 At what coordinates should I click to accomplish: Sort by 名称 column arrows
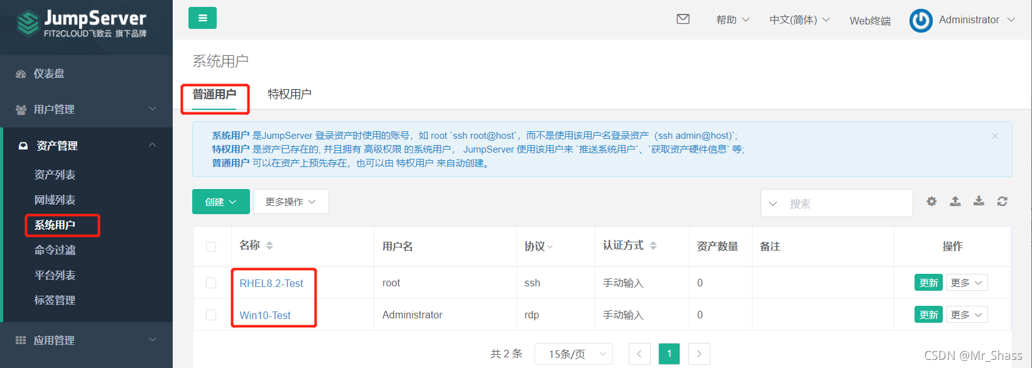[269, 246]
